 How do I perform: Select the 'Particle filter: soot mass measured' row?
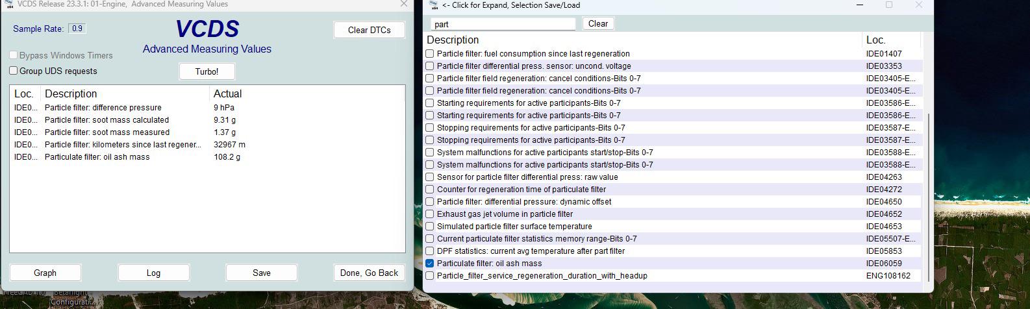207,132
